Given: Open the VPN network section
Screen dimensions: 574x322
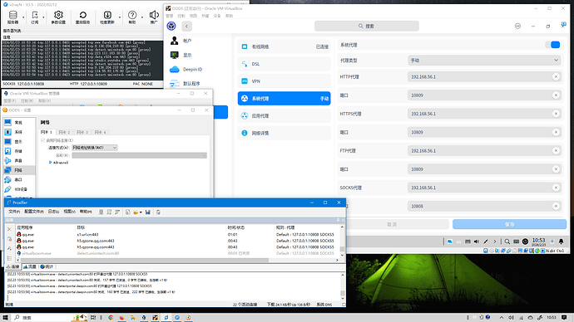Looking at the screenshot, I should tap(284, 81).
